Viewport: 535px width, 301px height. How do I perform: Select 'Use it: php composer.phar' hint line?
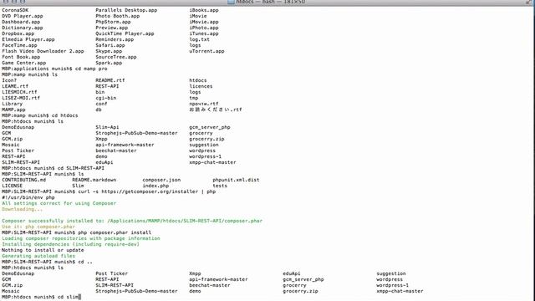(x=38, y=227)
